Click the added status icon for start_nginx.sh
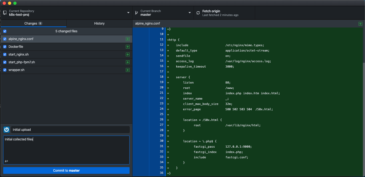Viewport: 365px width, 177px height. tap(127, 54)
